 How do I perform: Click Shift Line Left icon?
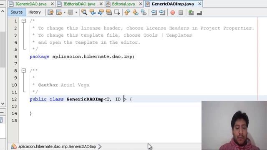[x=154, y=12]
